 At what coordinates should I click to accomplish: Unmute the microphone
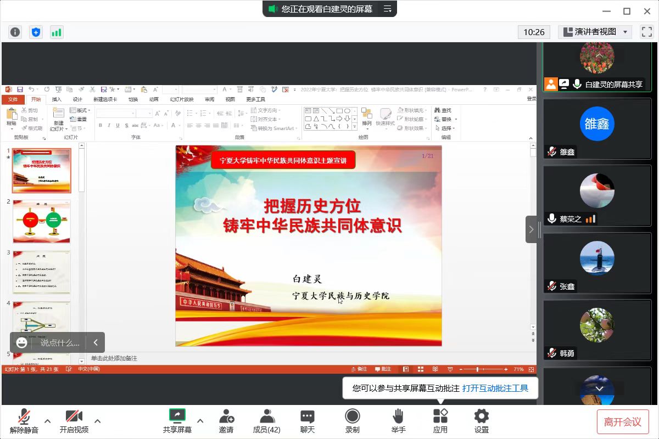[x=24, y=421]
